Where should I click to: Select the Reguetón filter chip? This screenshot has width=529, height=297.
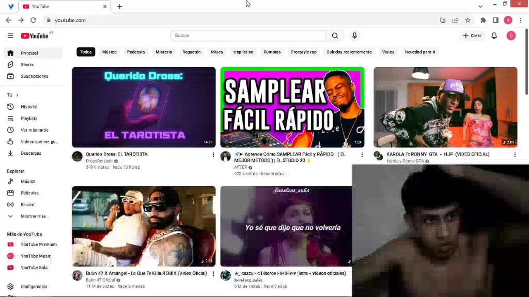[x=191, y=52]
